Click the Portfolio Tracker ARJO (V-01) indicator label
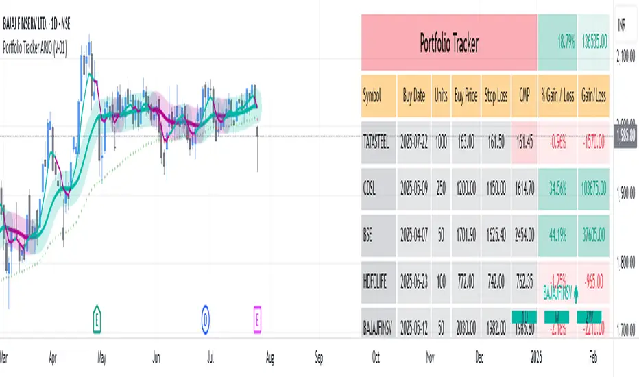 35,48
